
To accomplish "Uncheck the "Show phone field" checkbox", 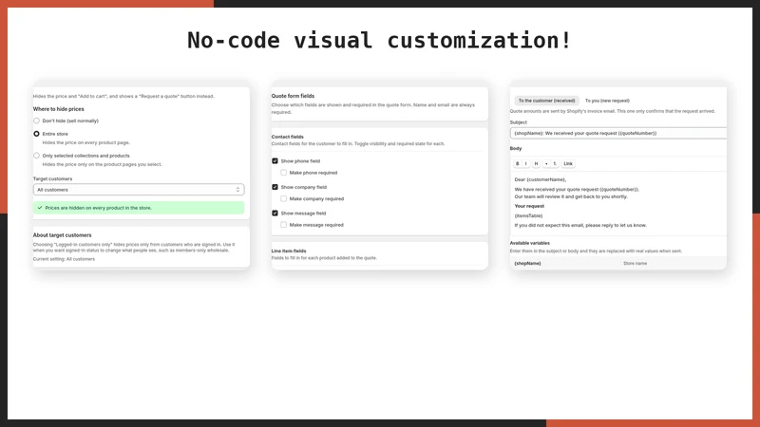I will coord(275,160).
